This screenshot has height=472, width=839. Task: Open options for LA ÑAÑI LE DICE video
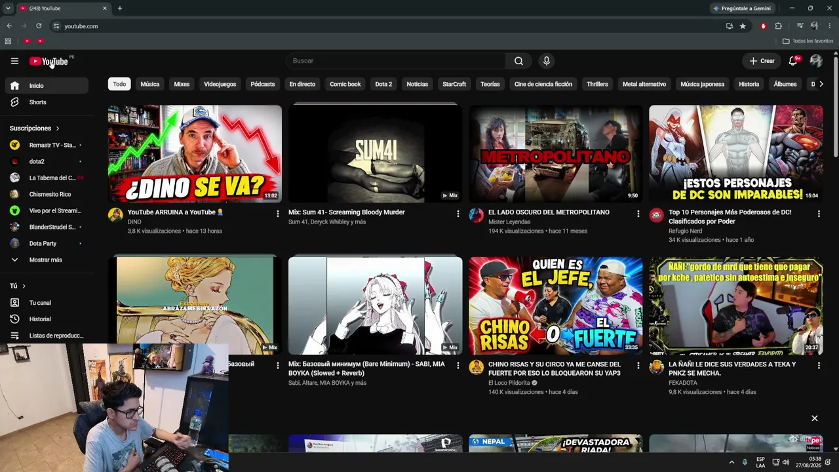click(x=818, y=366)
